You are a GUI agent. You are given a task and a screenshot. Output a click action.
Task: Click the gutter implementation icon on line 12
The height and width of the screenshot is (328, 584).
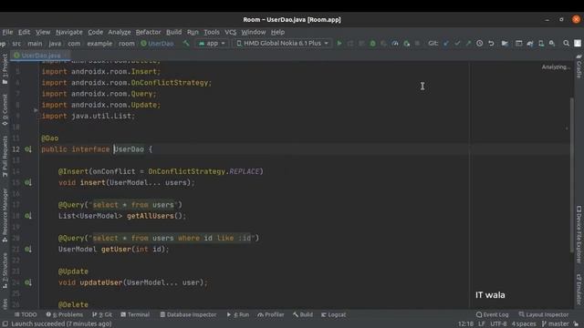click(x=28, y=149)
